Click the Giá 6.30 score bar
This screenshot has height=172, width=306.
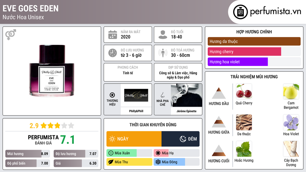76,163
